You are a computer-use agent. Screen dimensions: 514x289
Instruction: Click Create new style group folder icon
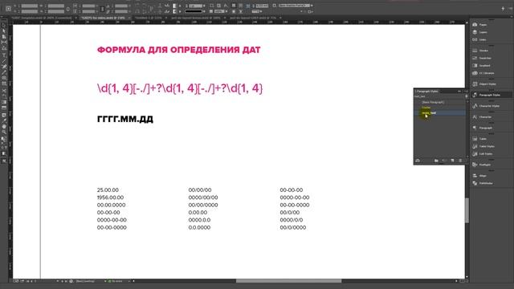[436, 161]
